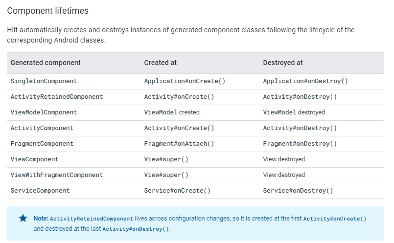Click the Destroyed at column header
The height and width of the screenshot is (243, 394).
(x=283, y=63)
